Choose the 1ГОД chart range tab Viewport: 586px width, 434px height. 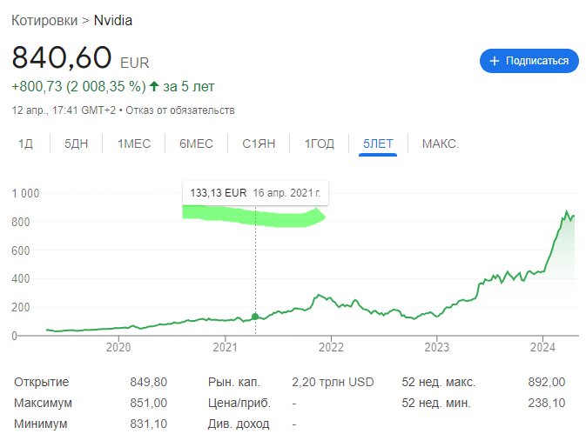coord(320,144)
